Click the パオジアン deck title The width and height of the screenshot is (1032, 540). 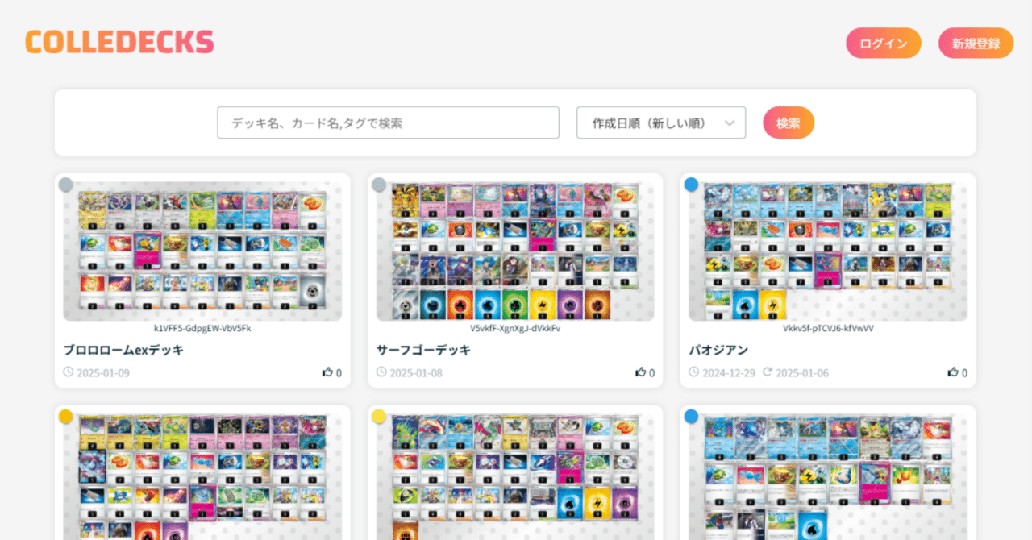click(x=718, y=350)
